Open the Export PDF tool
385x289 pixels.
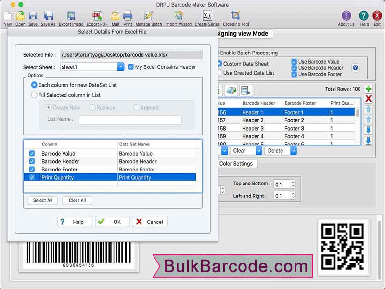[x=98, y=16]
